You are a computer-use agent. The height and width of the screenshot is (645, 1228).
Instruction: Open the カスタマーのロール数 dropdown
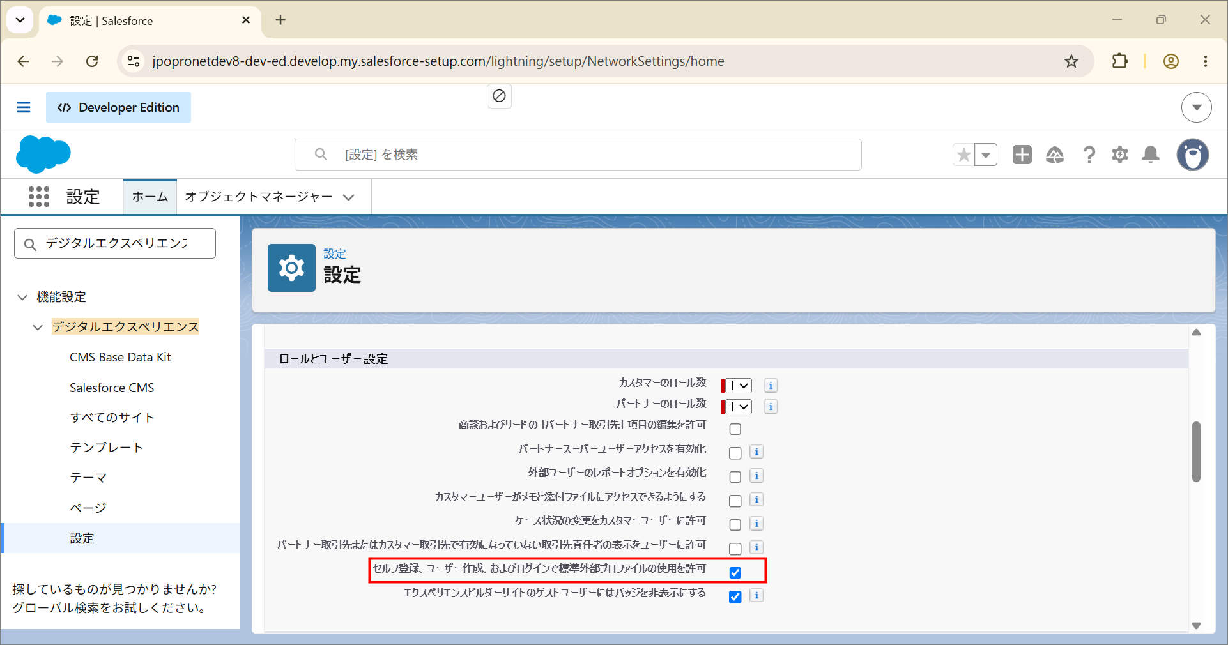(739, 386)
